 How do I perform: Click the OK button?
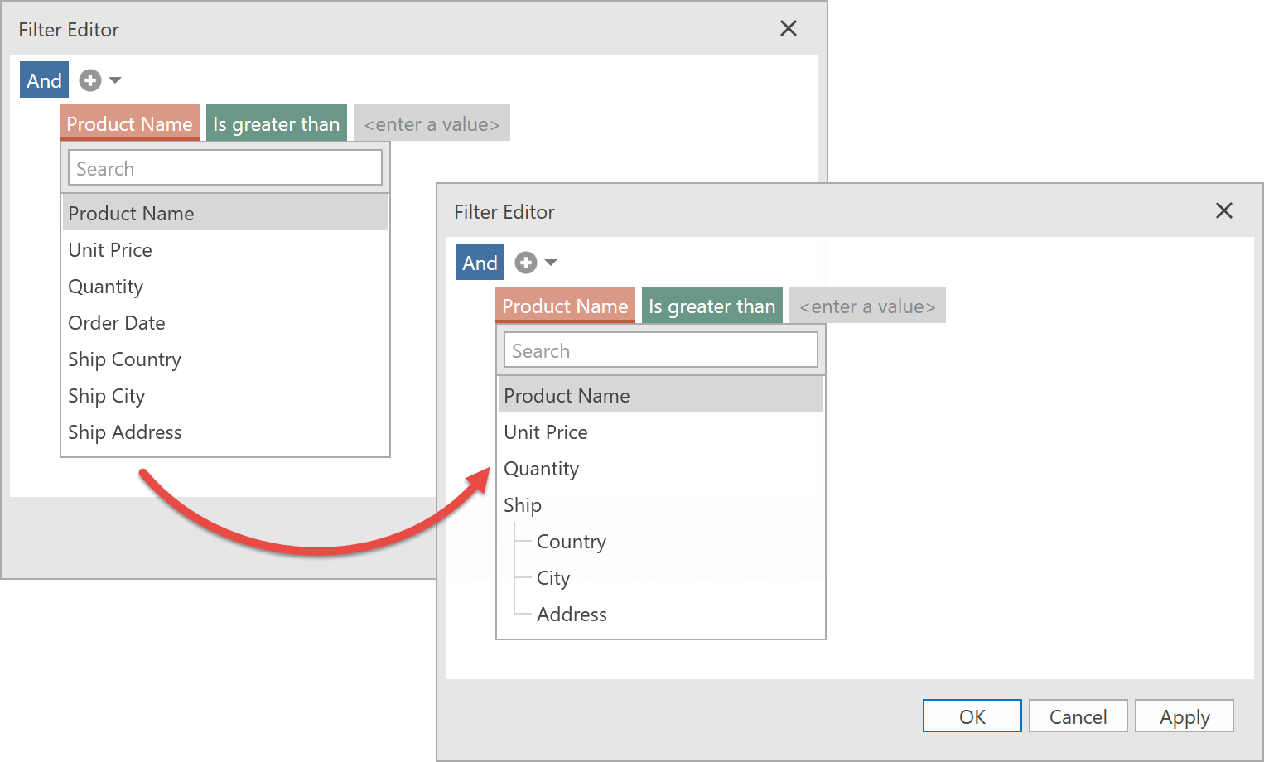tap(972, 716)
